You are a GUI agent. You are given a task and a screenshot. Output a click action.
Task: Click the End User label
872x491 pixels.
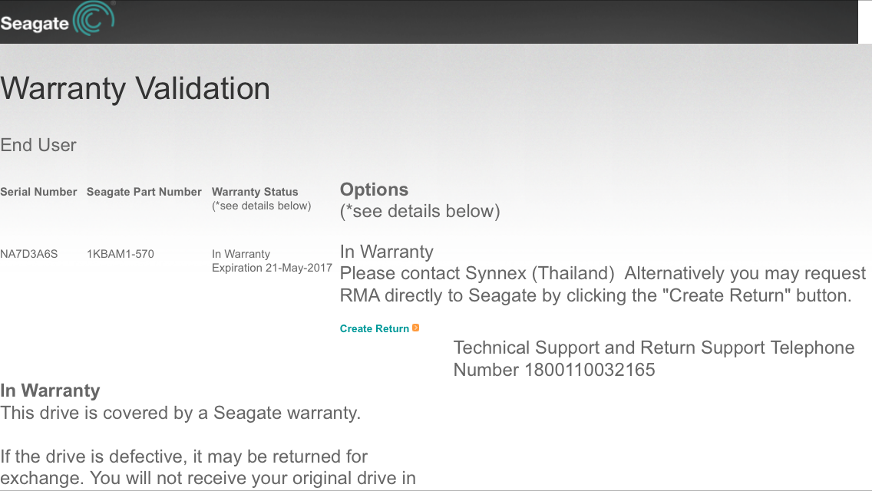click(38, 145)
